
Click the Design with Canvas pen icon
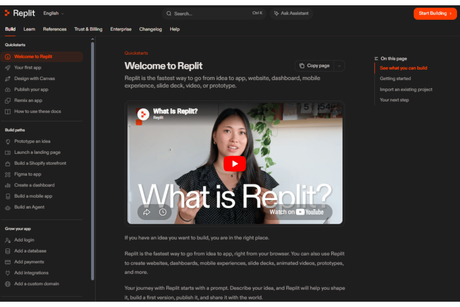[8, 79]
